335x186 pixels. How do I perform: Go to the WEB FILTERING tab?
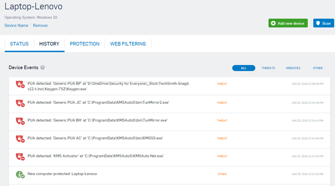tap(128, 44)
